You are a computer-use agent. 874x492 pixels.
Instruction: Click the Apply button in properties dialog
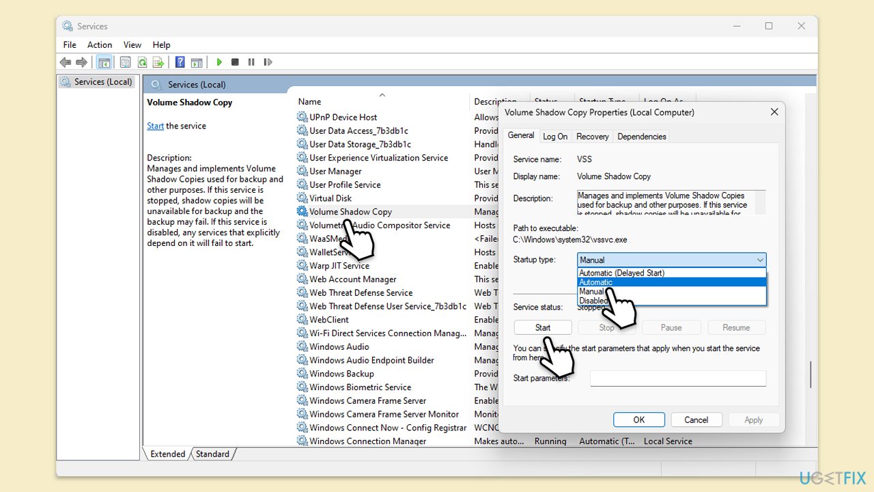click(754, 420)
